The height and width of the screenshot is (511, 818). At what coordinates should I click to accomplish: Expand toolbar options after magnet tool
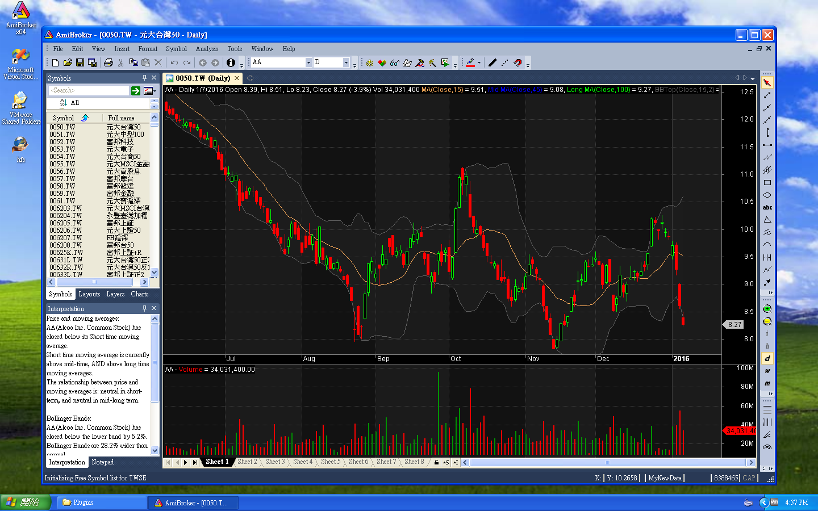(x=528, y=64)
